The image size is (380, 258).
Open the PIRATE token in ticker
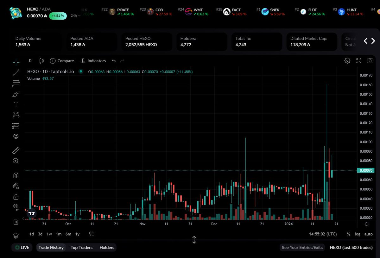[121, 12]
